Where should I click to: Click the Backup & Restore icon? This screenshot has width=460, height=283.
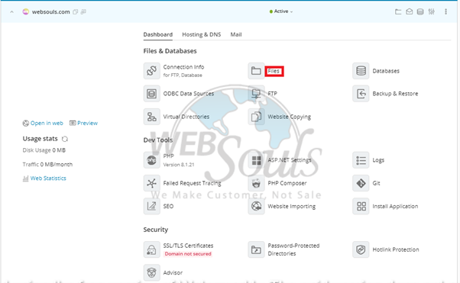(361, 94)
